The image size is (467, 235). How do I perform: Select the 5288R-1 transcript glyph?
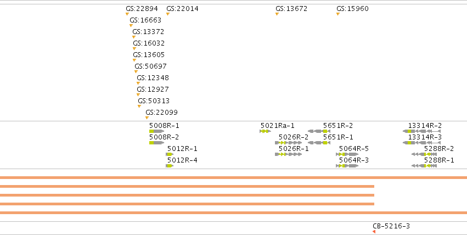coord(424,166)
